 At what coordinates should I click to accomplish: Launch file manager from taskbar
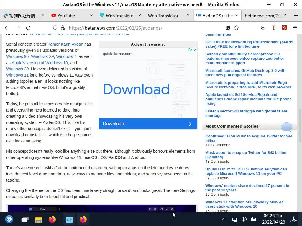pyautogui.click(x=39, y=219)
